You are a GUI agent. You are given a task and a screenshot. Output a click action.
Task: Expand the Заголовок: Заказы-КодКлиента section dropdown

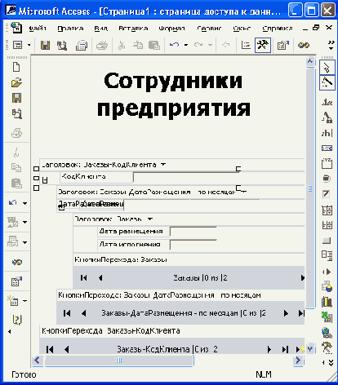pos(163,165)
